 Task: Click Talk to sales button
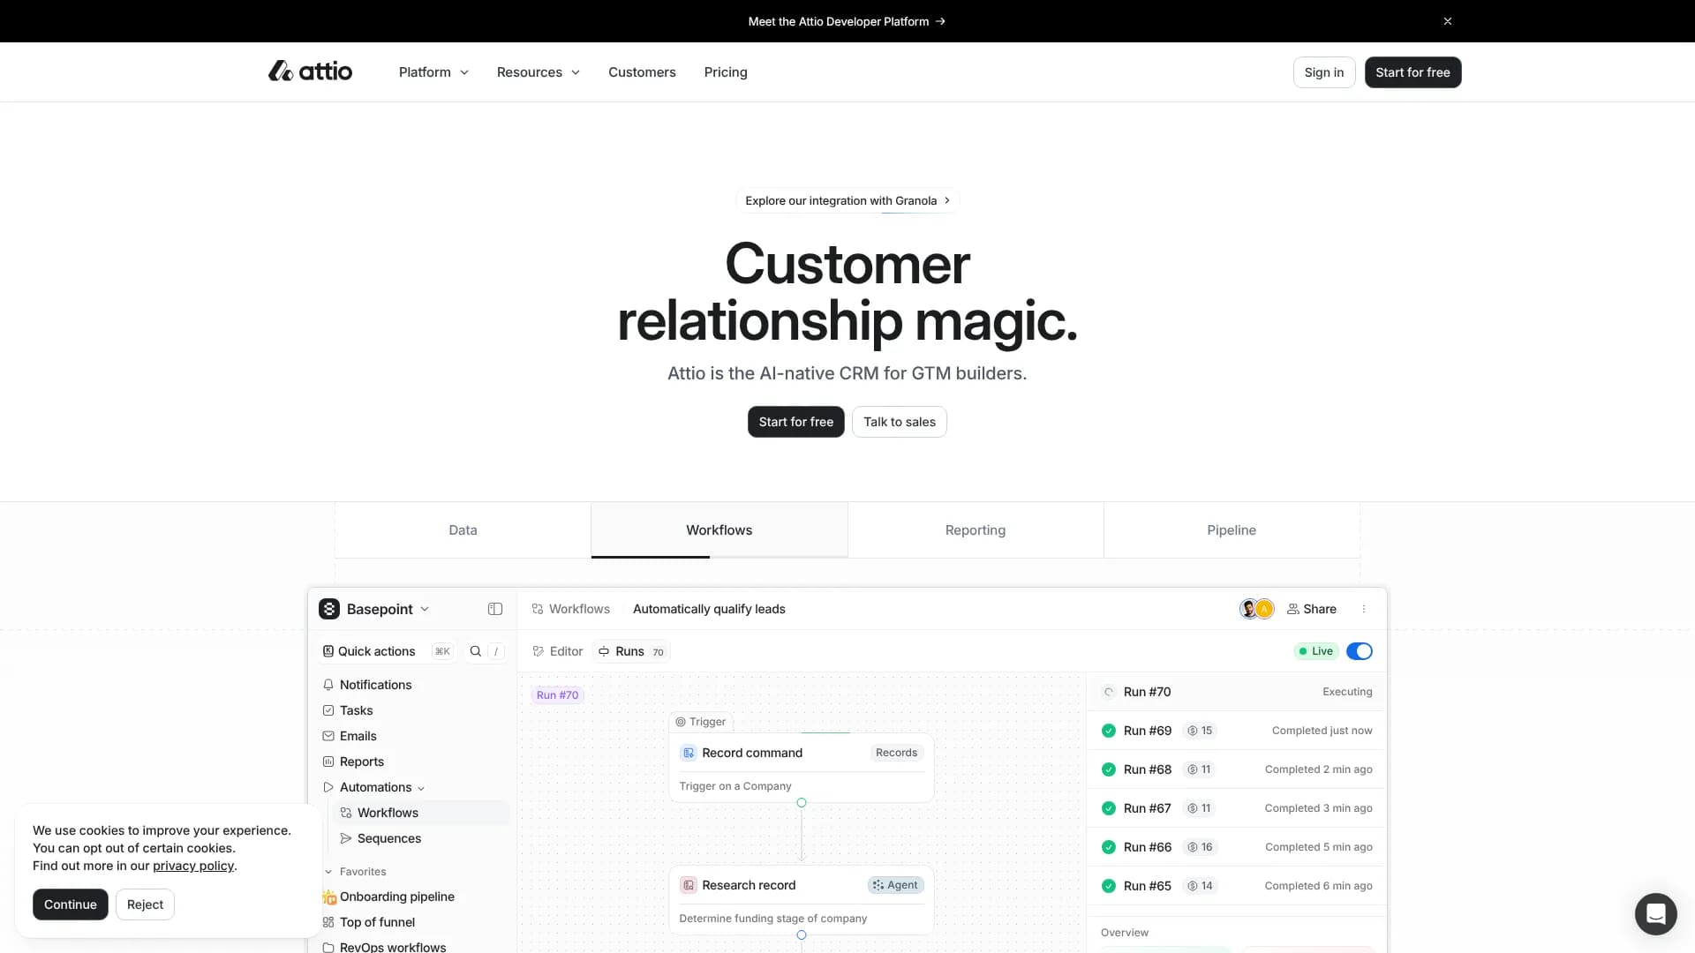tap(899, 422)
